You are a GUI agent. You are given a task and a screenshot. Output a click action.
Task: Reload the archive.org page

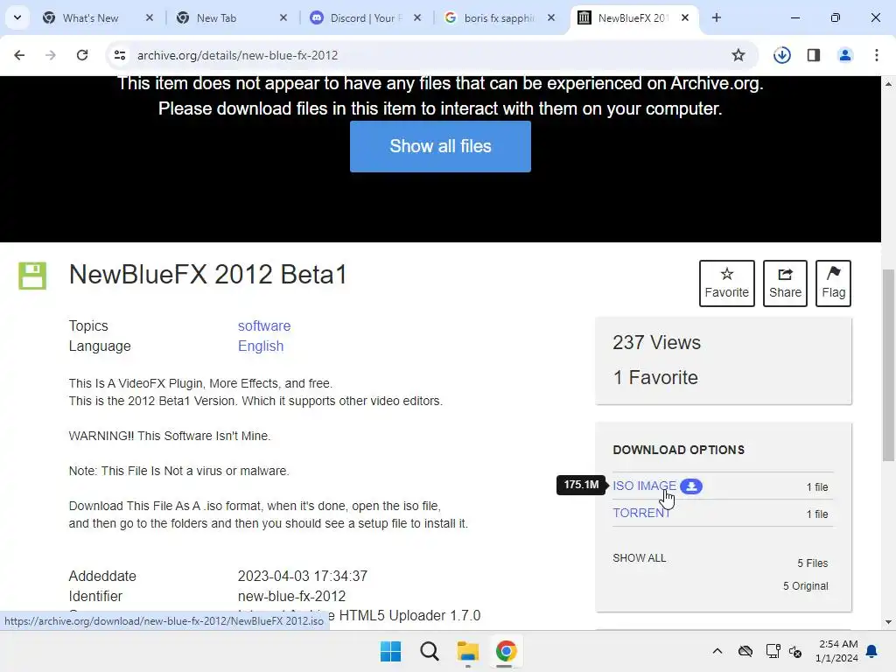[x=82, y=55]
